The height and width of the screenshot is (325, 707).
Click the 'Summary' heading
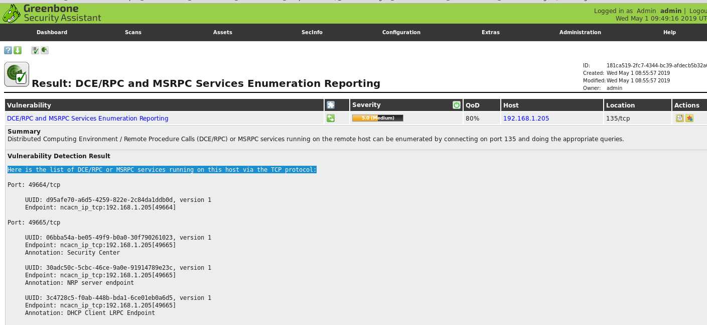point(24,132)
